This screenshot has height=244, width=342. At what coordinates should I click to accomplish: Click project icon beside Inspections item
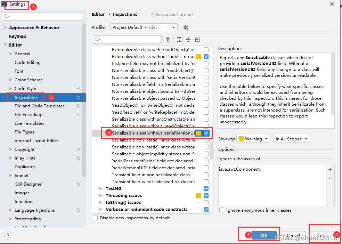coord(78,97)
